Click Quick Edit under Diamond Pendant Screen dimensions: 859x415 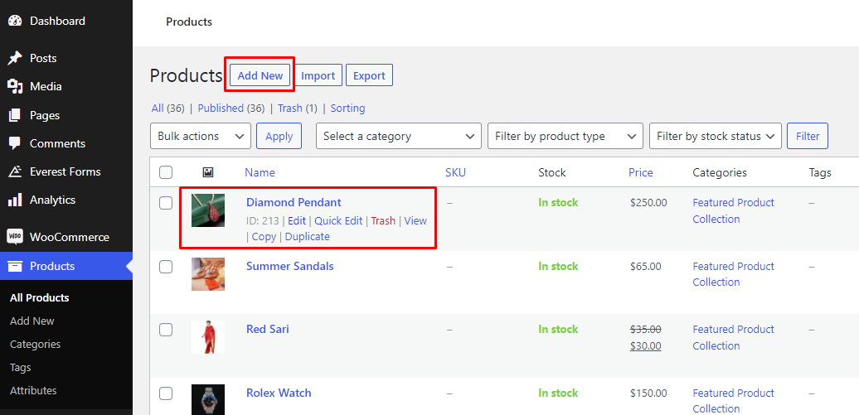(x=338, y=220)
